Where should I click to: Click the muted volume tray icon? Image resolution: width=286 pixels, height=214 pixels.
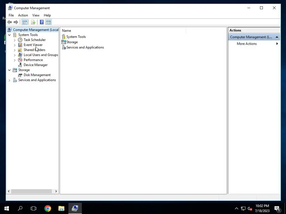[x=250, y=208]
